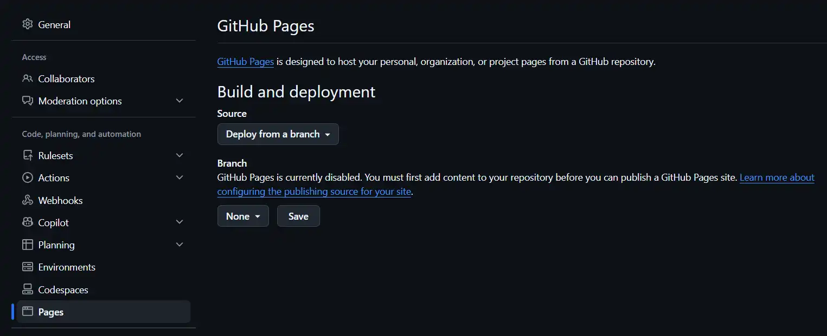The image size is (827, 336).
Task: Open Webhooks settings page
Action: pyautogui.click(x=104, y=200)
